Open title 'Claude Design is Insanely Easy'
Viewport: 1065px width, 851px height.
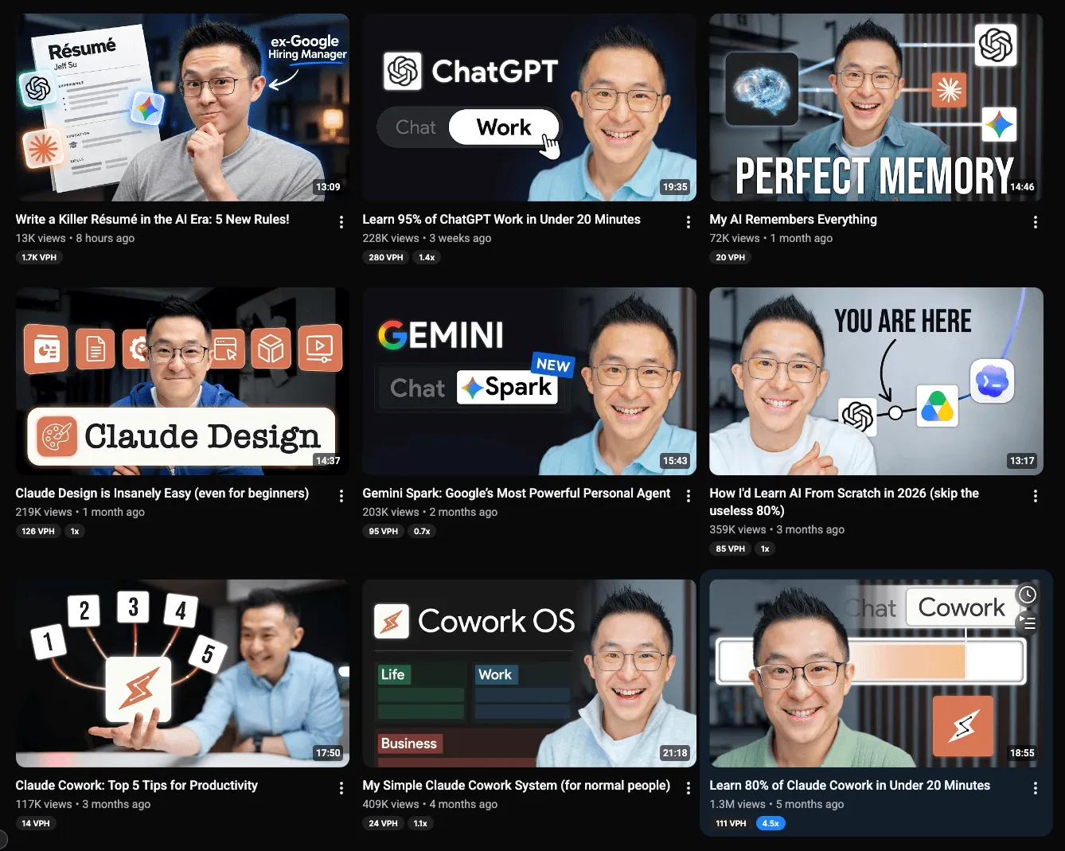(x=162, y=493)
